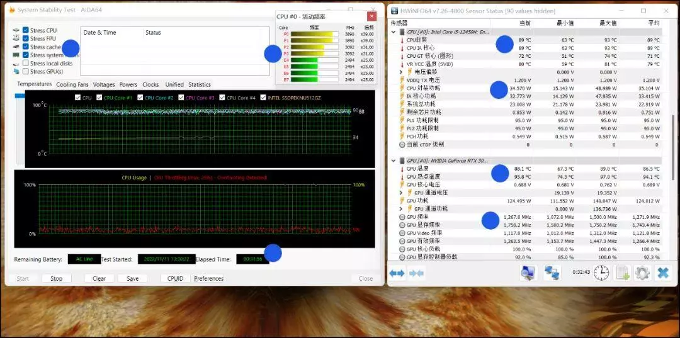680x338 pixels.
Task: Hide INTEL SSDPEKNU512GZ graph line checkbox
Action: (263, 98)
